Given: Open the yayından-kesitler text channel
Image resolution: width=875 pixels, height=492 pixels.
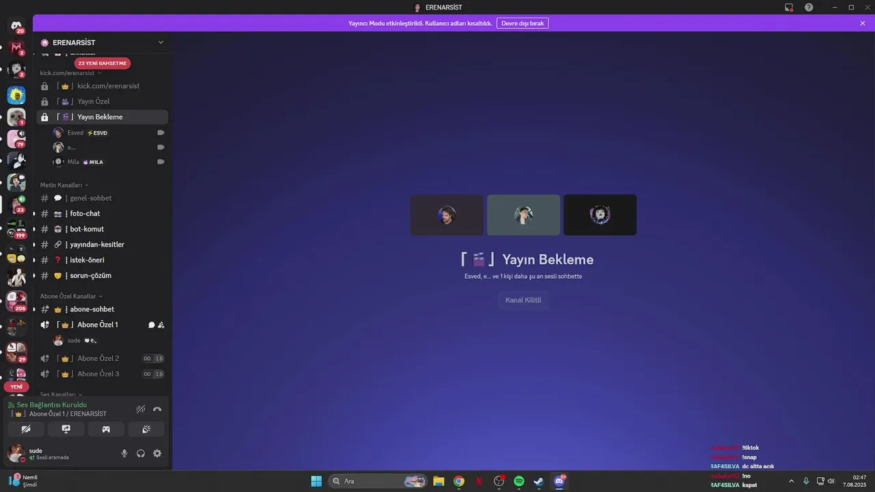Looking at the screenshot, I should (x=103, y=245).
